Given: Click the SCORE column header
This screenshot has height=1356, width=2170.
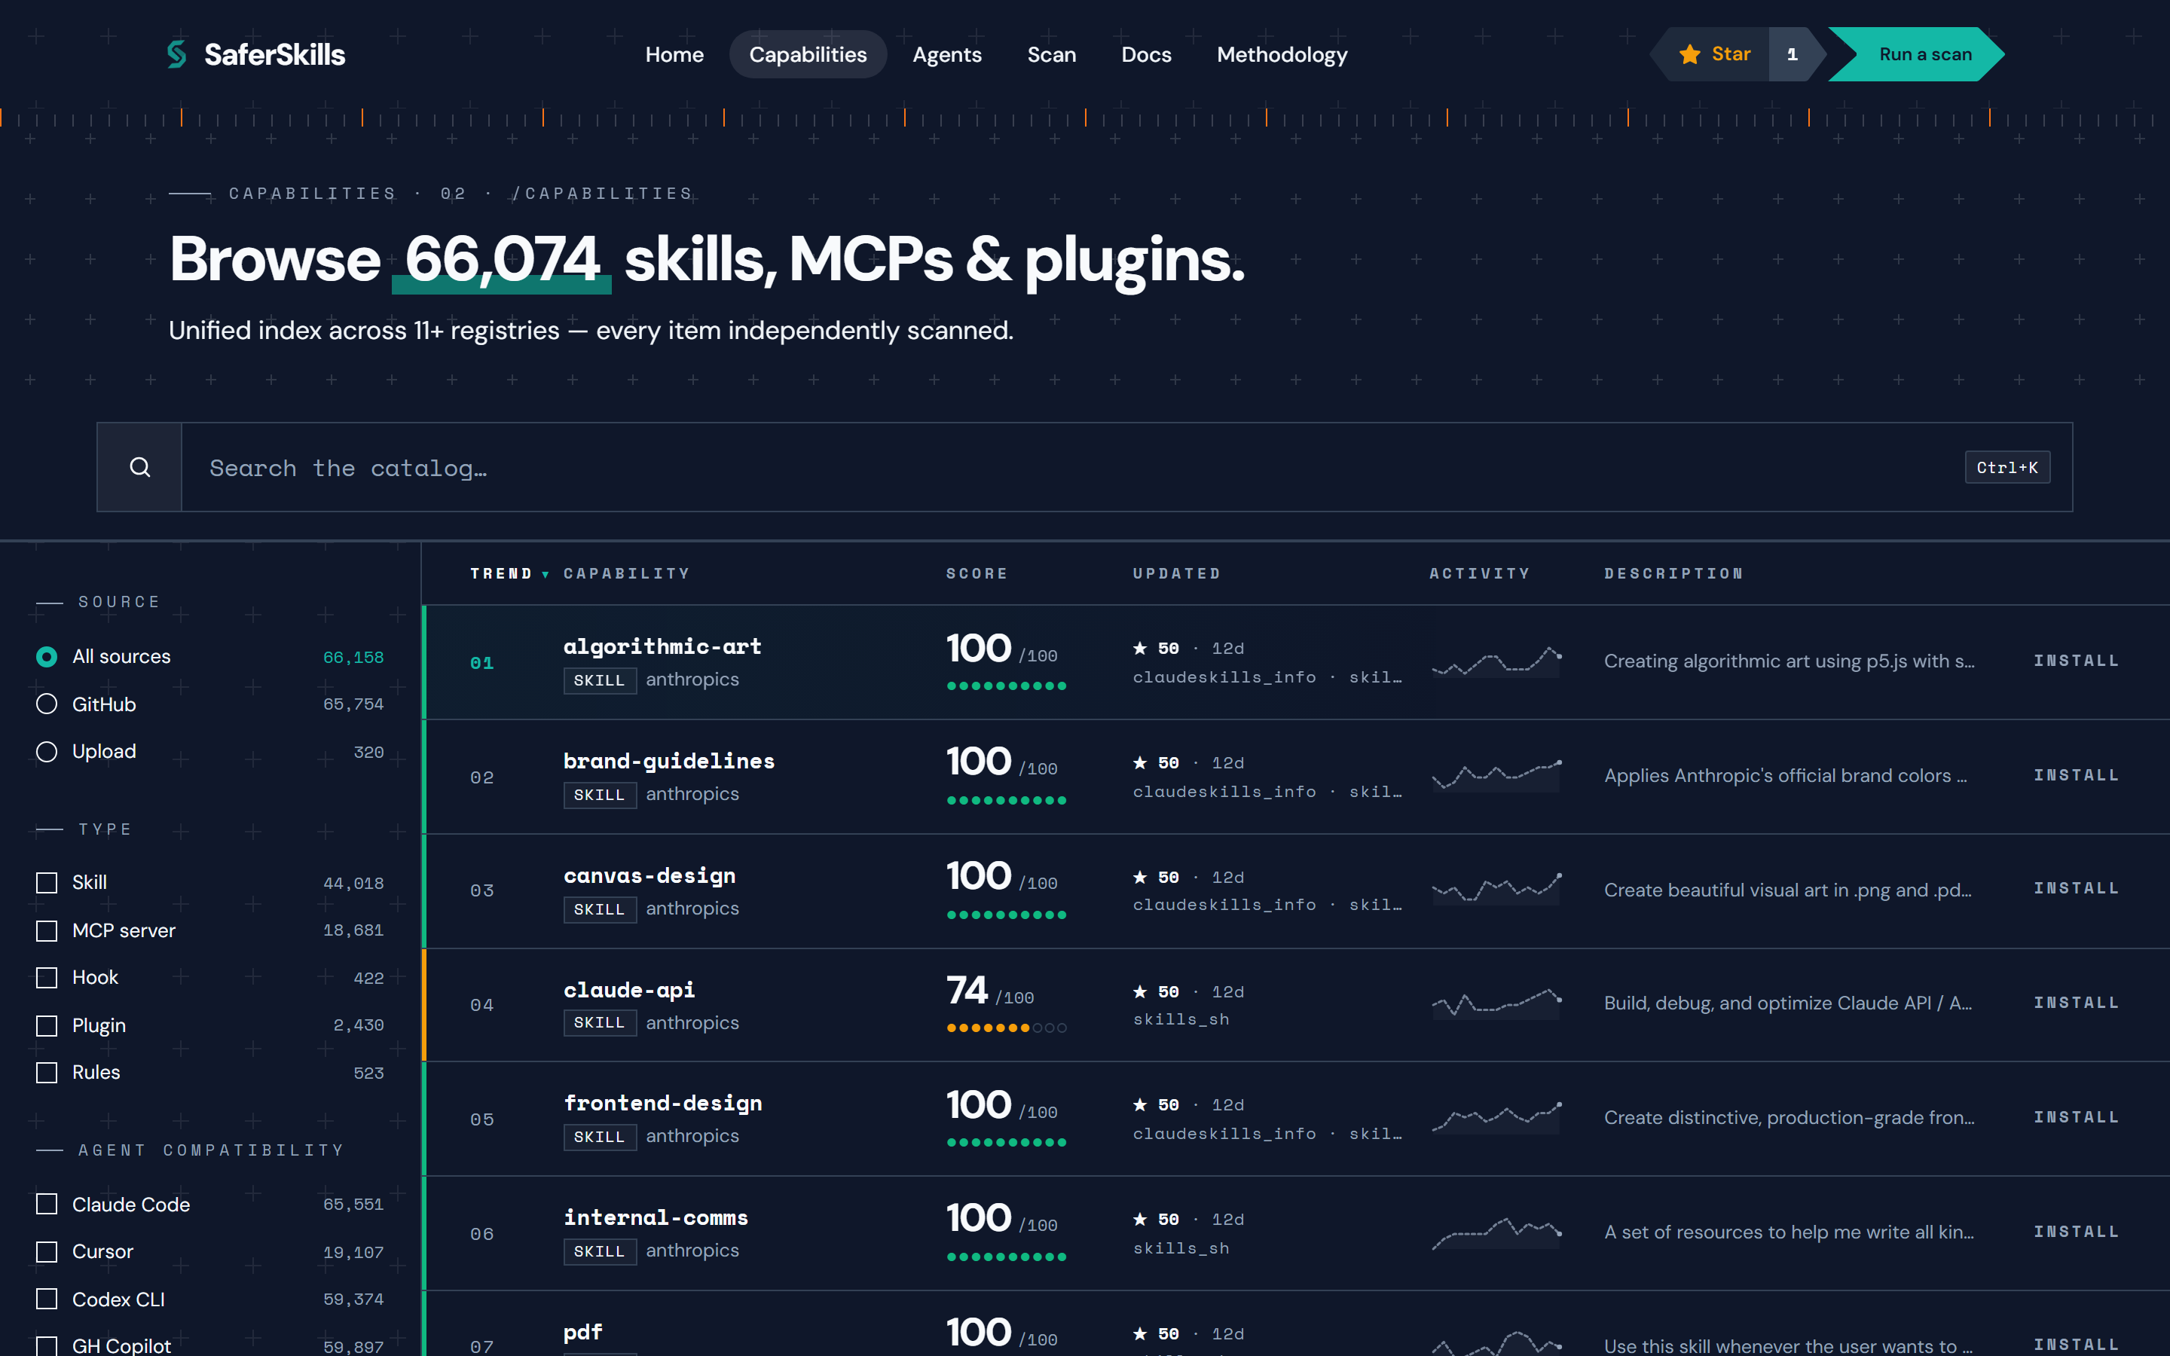Looking at the screenshot, I should click(x=976, y=574).
